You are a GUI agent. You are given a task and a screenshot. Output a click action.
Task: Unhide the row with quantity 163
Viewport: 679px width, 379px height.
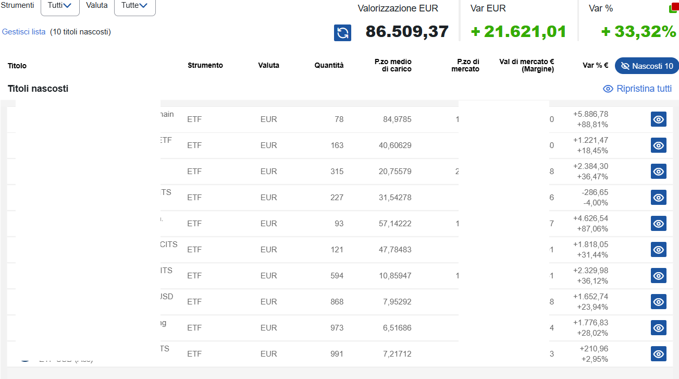point(658,145)
